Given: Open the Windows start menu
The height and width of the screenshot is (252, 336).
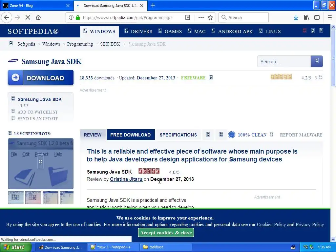Looking at the screenshot, I should pos(16,247).
